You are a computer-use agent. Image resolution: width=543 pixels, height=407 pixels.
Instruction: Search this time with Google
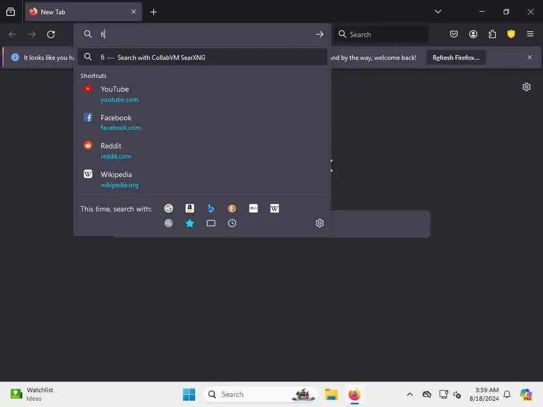tap(169, 208)
